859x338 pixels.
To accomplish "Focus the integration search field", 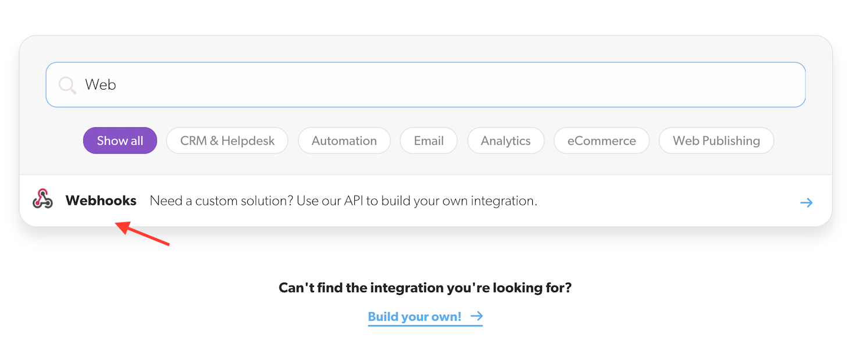I will point(442,85).
